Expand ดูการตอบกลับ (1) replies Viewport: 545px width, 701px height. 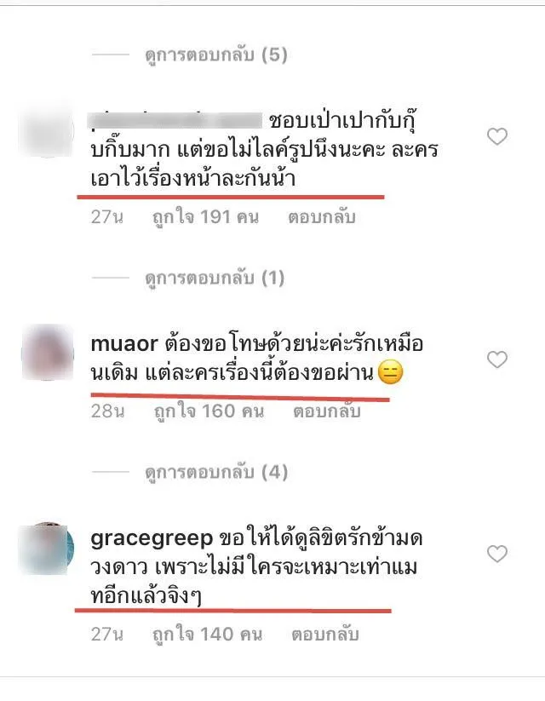point(215,278)
